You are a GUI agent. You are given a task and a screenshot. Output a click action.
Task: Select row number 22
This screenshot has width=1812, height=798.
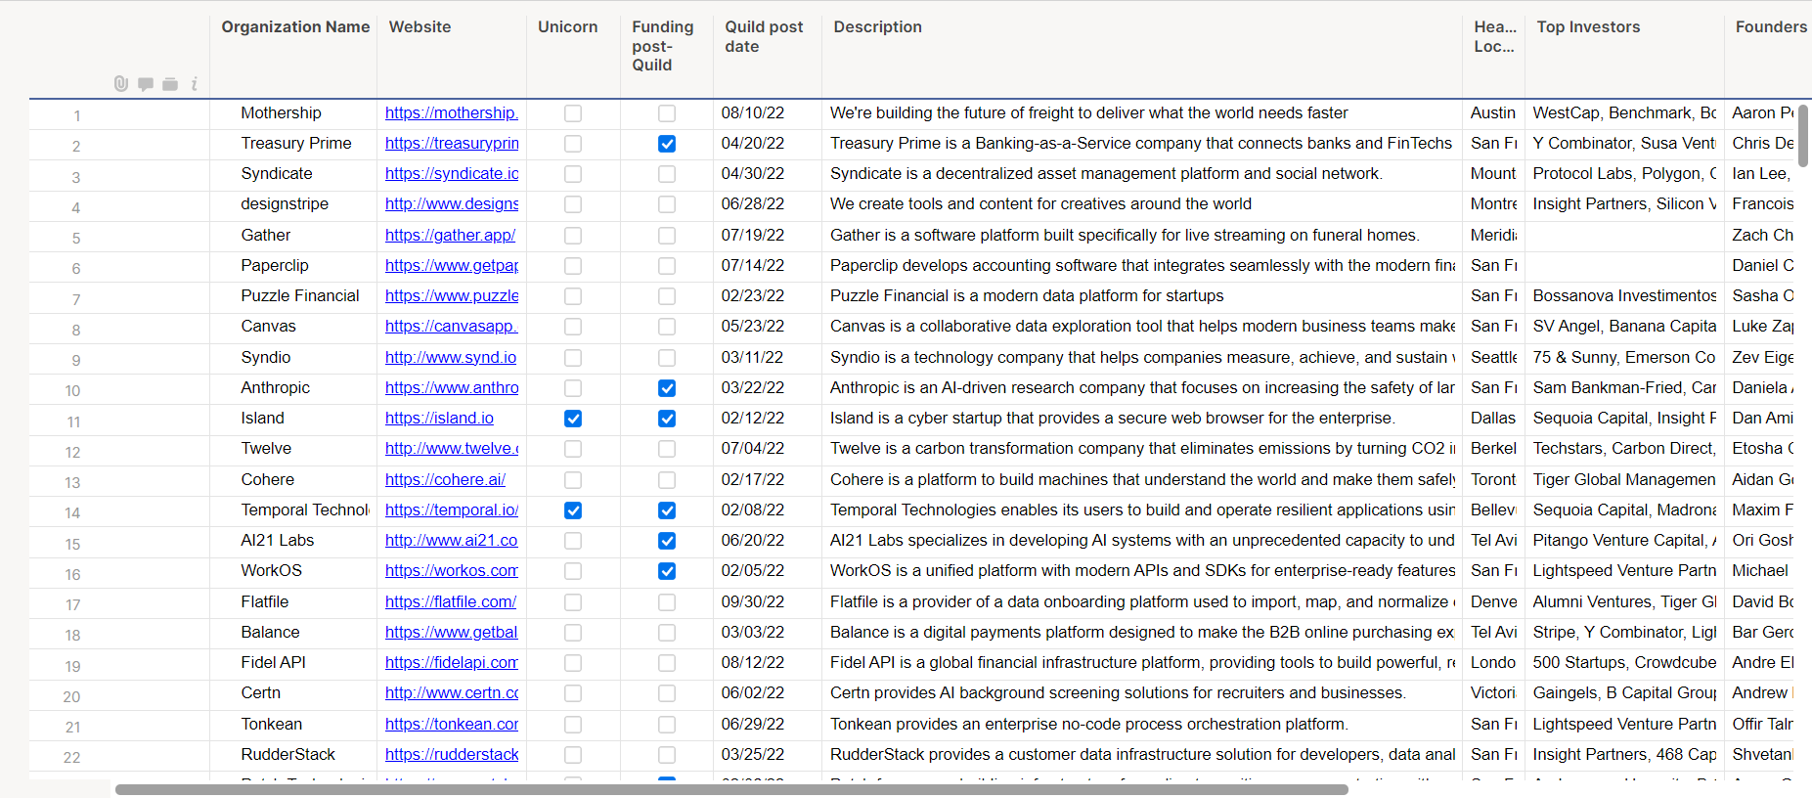tap(72, 758)
